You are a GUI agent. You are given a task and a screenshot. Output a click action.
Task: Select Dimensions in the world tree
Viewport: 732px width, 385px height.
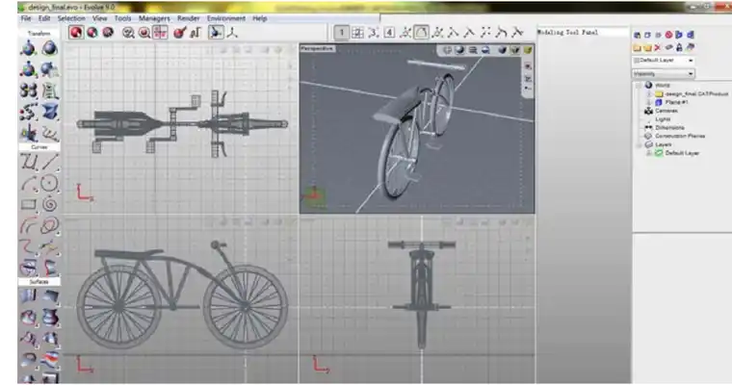(669, 127)
